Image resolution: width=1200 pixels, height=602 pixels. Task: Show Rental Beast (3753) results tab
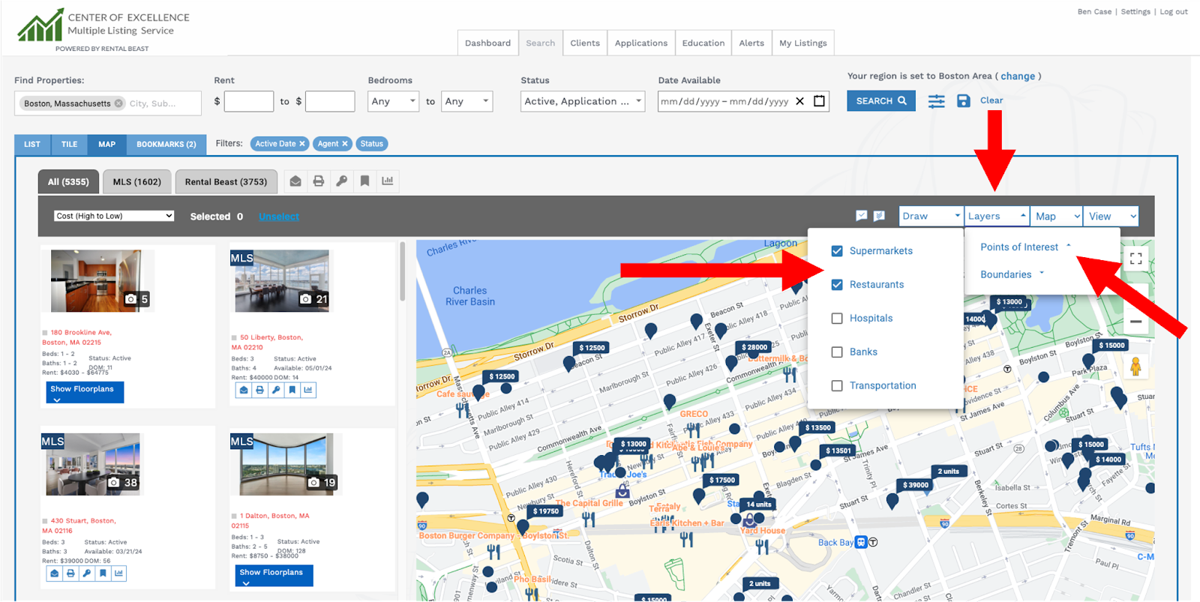[x=226, y=182]
